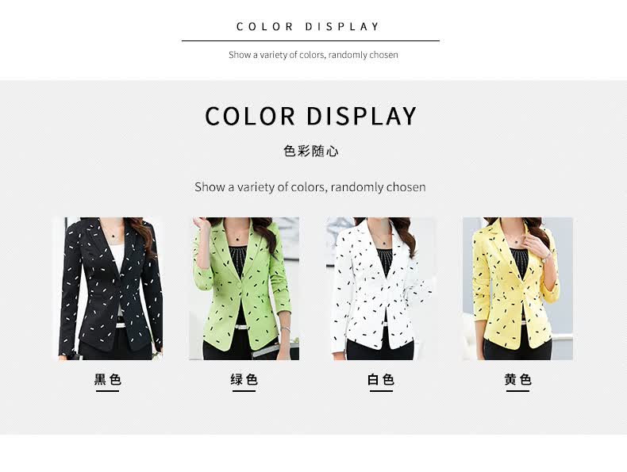
Task: Click the underline beneath 绿色 label
Action: click(244, 391)
